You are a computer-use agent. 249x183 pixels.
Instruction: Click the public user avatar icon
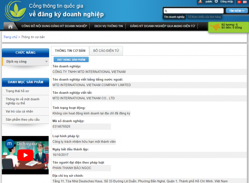pyautogui.click(x=200, y=2)
